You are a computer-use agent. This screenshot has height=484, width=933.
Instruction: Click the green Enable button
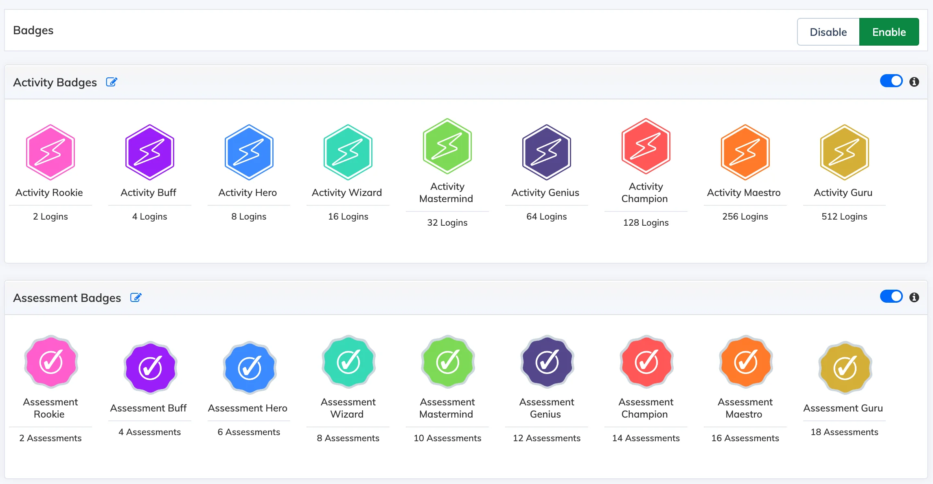(x=889, y=32)
